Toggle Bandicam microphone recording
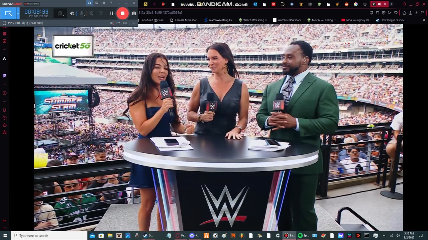This screenshot has width=428, height=240. pyautogui.click(x=82, y=13)
